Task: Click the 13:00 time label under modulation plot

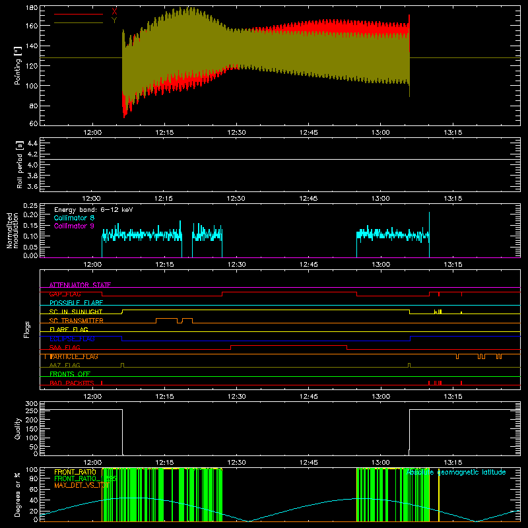Action: coord(381,265)
